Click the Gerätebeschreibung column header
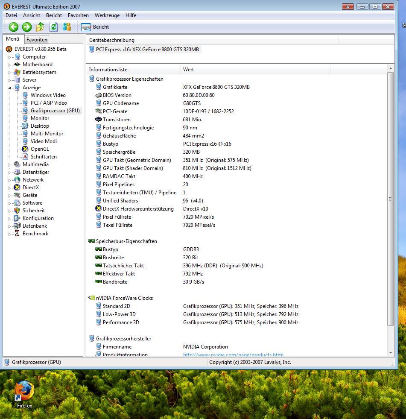This screenshot has height=419, width=406. (x=212, y=40)
